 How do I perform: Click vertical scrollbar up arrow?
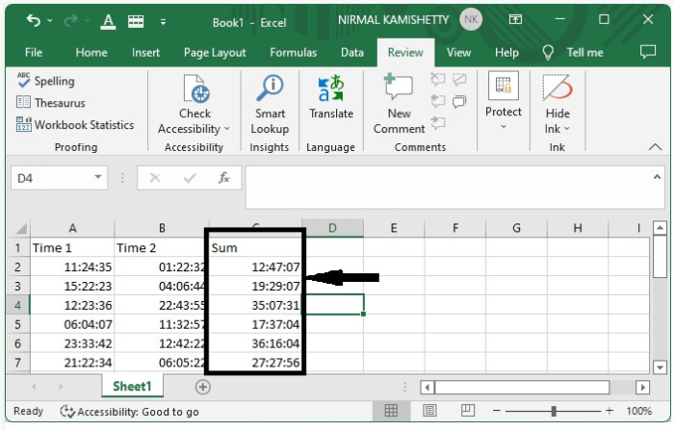[x=660, y=227]
